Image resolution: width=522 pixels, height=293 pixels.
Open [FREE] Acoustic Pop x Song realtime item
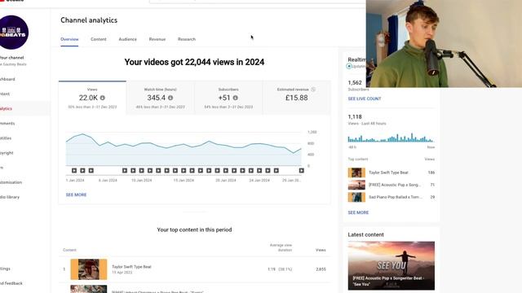coord(395,185)
